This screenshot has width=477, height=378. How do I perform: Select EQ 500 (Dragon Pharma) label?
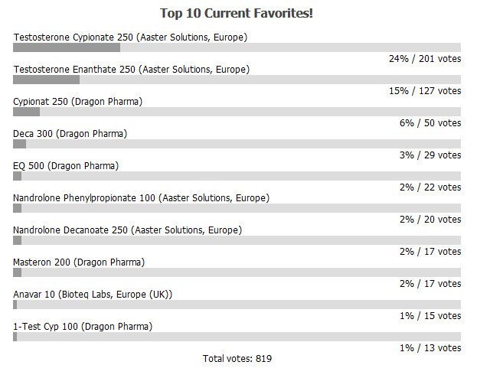tap(66, 165)
